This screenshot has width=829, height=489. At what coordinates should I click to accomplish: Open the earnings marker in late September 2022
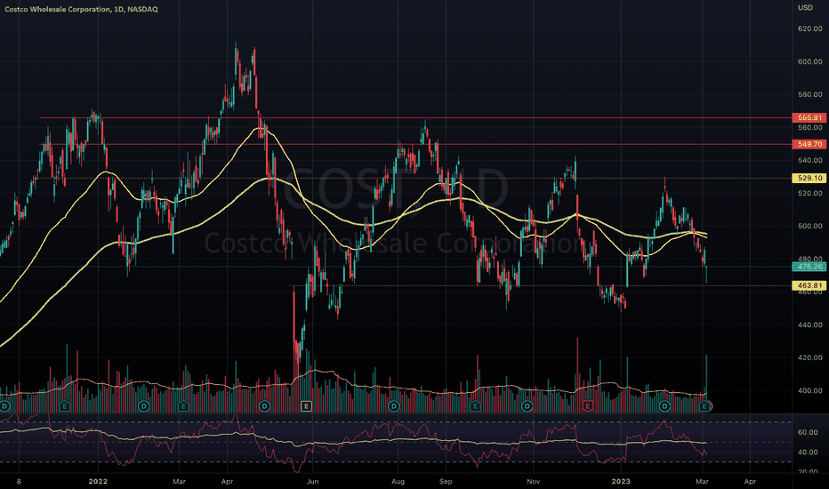(475, 406)
